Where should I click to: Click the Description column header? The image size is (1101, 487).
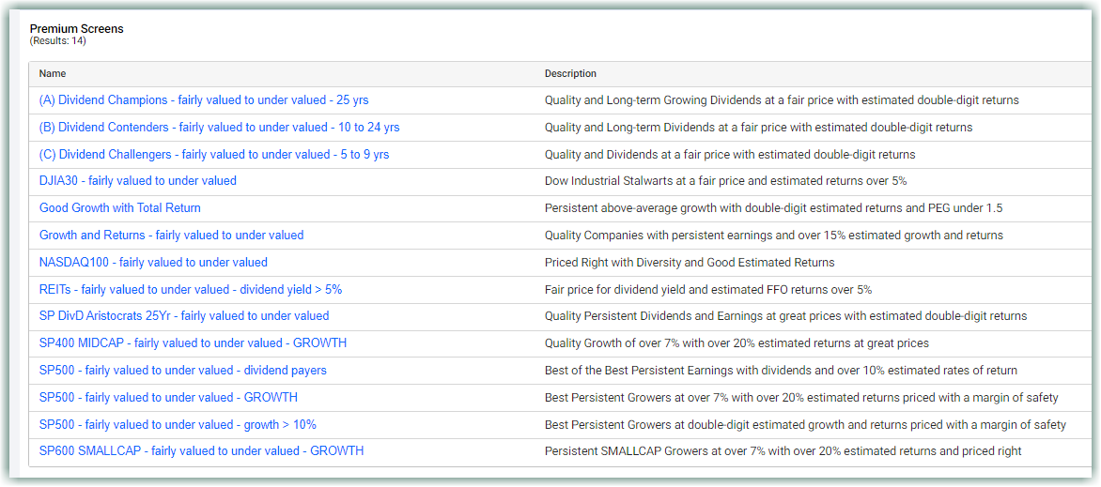571,74
